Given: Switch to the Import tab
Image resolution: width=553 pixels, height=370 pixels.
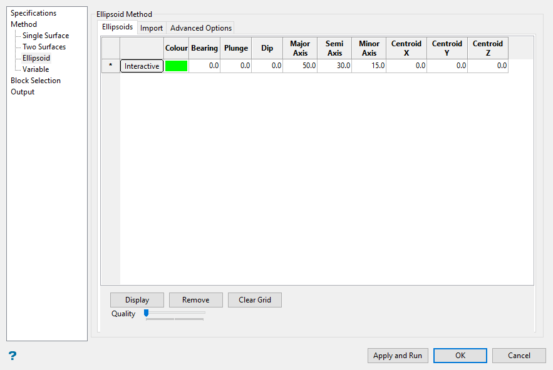Looking at the screenshot, I should 152,28.
